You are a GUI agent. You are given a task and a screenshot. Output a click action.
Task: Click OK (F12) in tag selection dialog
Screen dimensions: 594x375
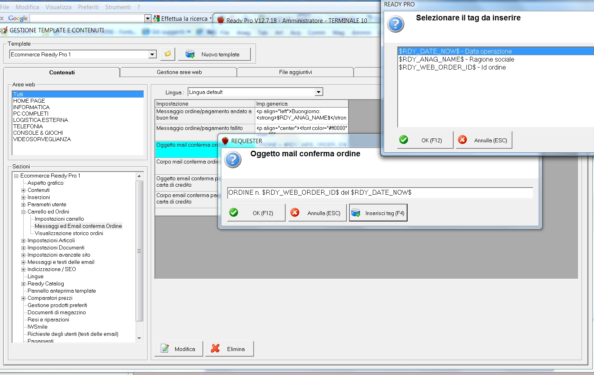click(x=425, y=140)
